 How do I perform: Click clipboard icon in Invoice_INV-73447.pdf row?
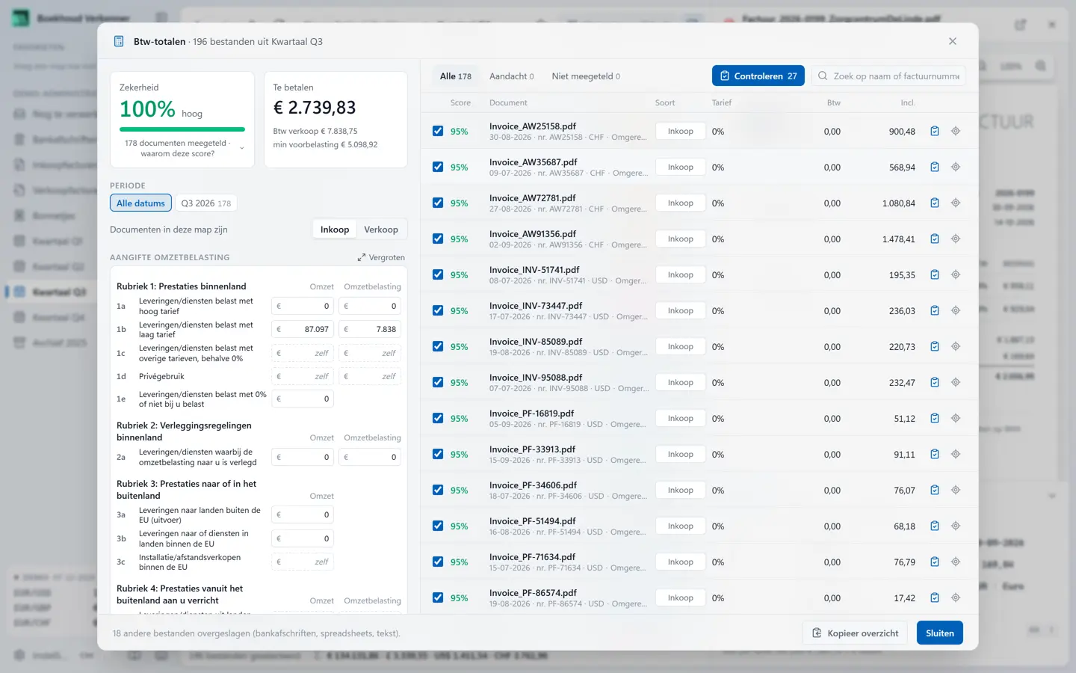pos(934,310)
